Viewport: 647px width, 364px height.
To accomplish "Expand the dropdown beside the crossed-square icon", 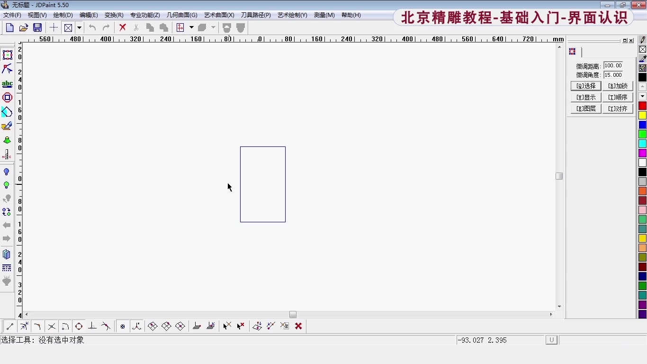I will click(x=79, y=27).
